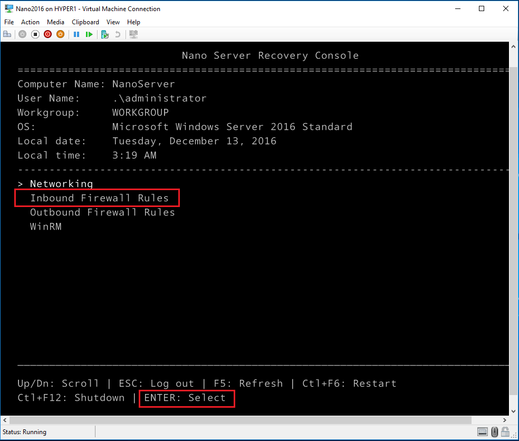This screenshot has width=519, height=441.
Task: Select the red Shut Down icon
Action: 47,34
